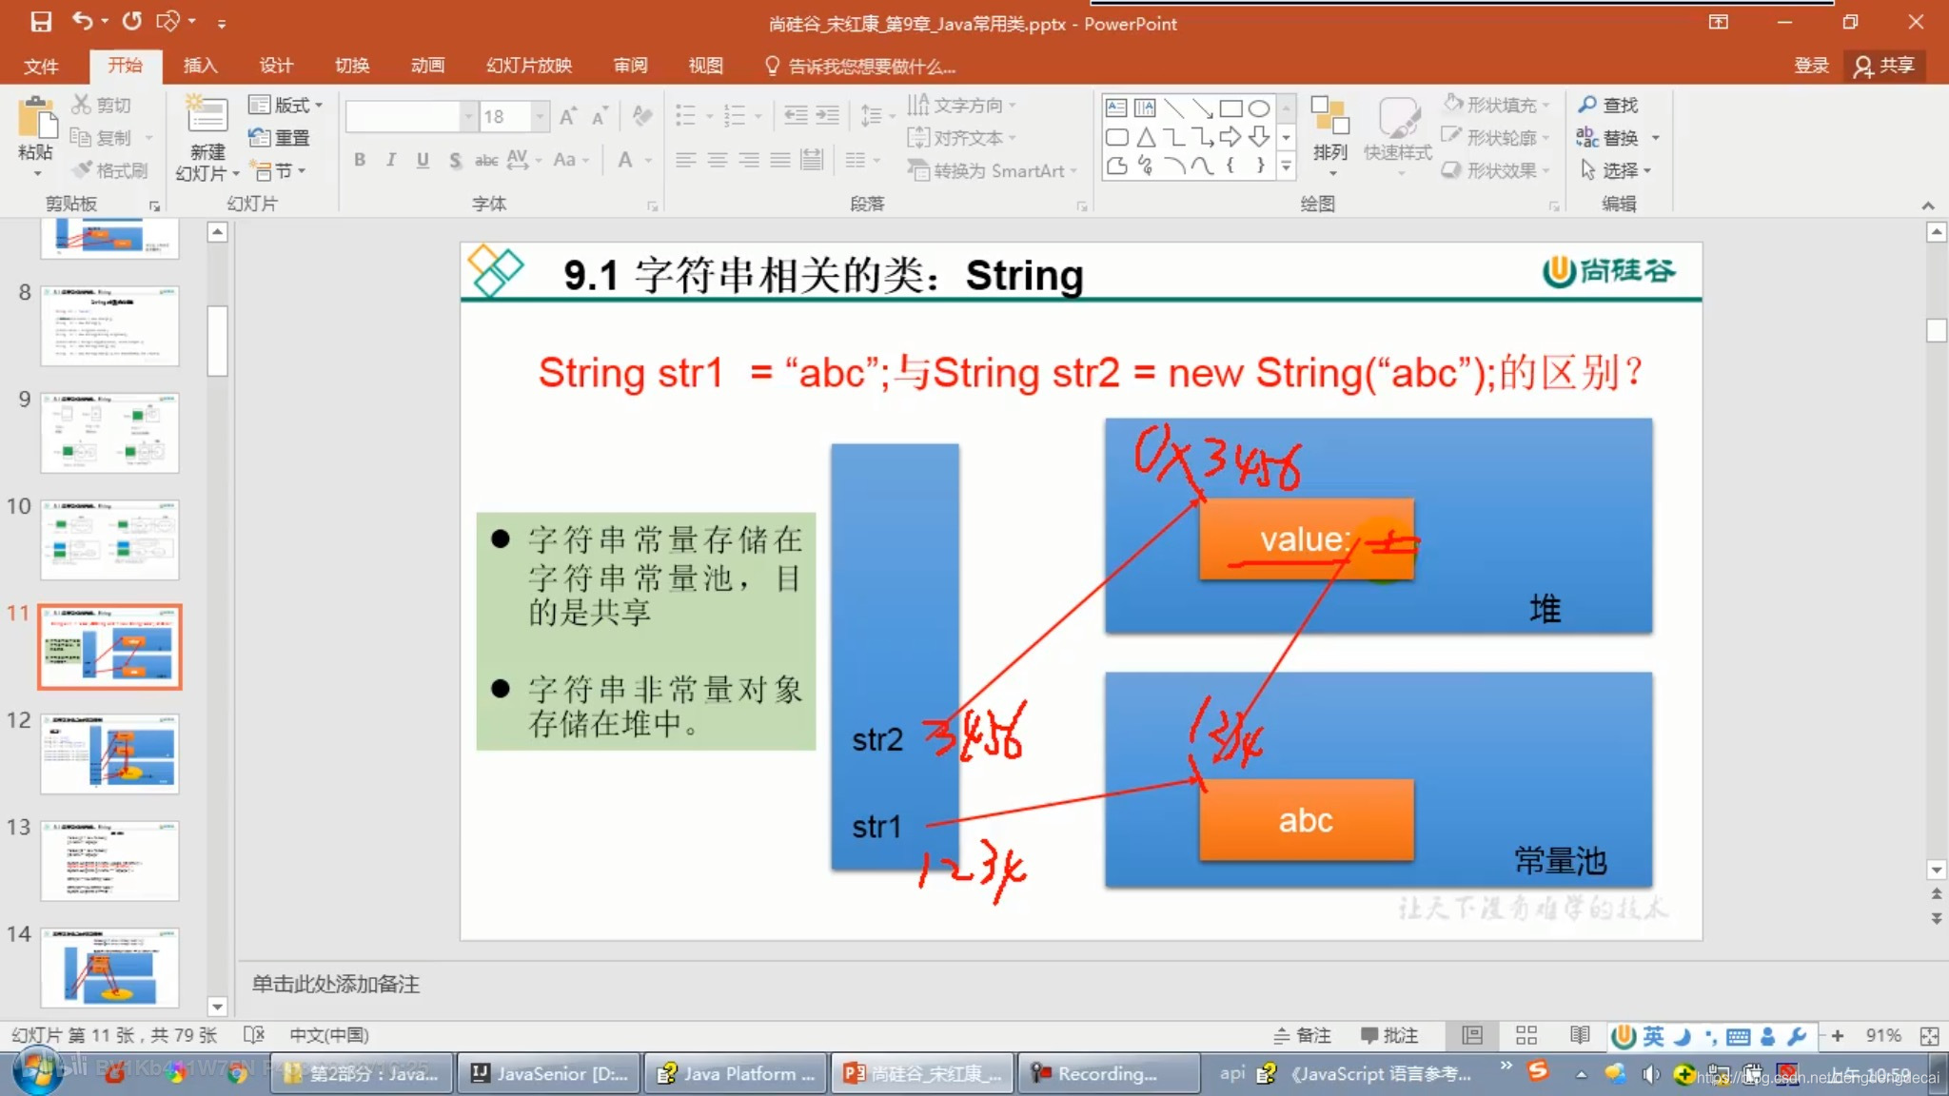1949x1096 pixels.
Task: Click the Find (查找) button
Action: (1609, 105)
